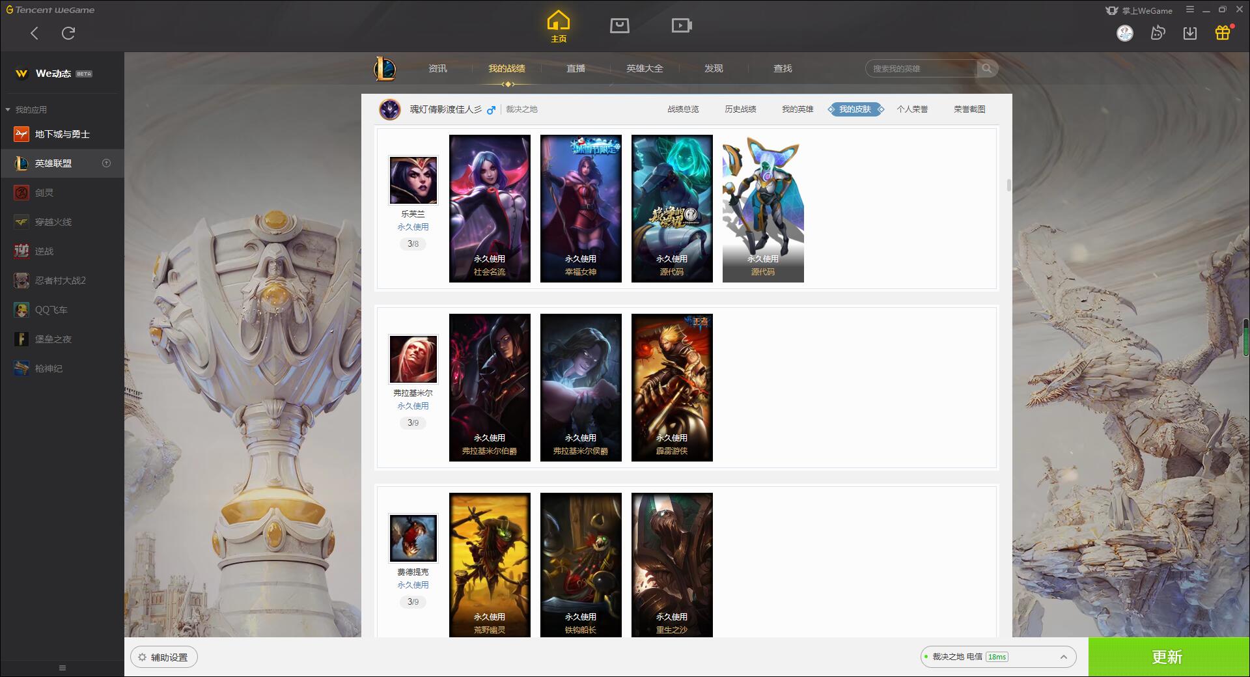Viewport: 1250px width, 677px height.
Task: Open 辅助设置 button
Action: coord(164,657)
